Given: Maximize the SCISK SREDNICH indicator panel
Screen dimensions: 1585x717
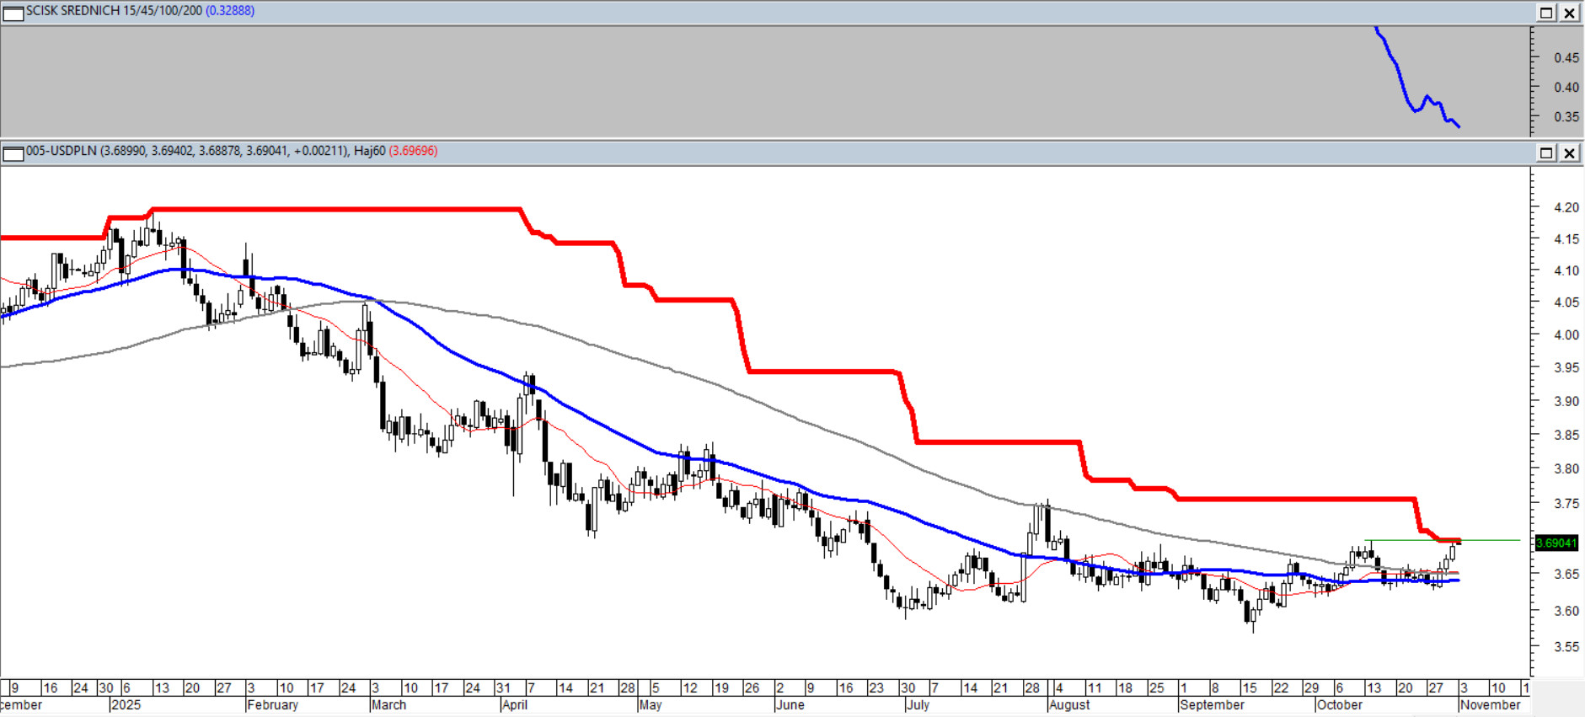Looking at the screenshot, I should tap(1546, 13).
